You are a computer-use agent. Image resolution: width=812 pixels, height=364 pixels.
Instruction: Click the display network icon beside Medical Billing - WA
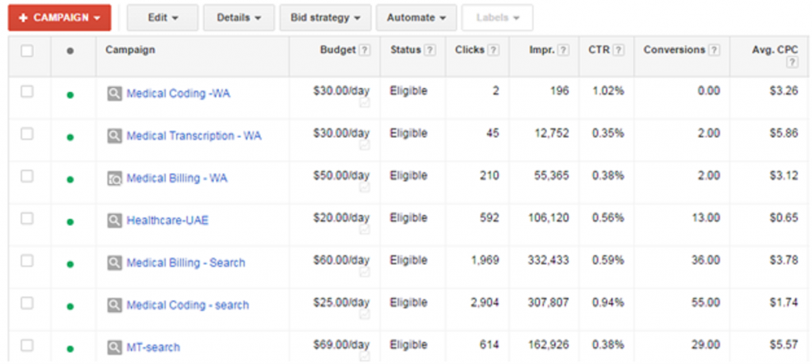114,178
